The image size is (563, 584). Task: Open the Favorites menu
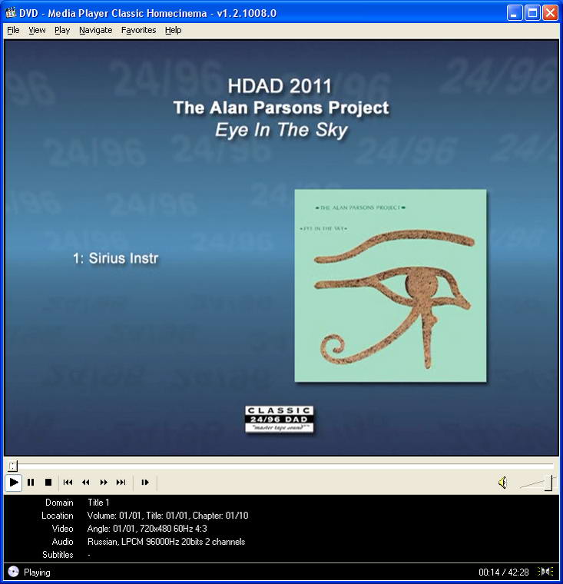point(138,30)
